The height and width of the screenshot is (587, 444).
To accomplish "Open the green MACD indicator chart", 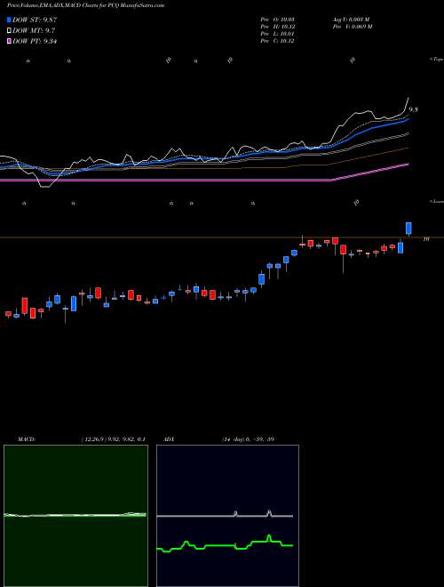I will click(x=75, y=516).
